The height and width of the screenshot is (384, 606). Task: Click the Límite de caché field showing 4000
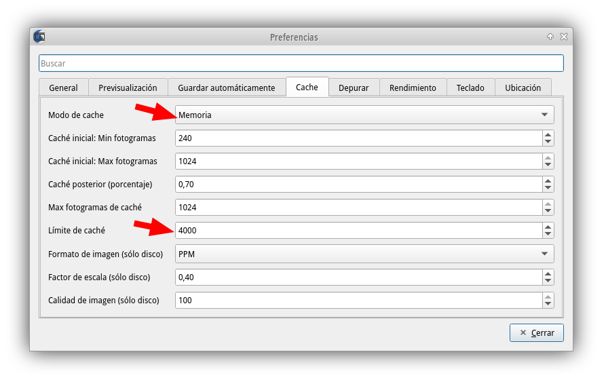359,231
